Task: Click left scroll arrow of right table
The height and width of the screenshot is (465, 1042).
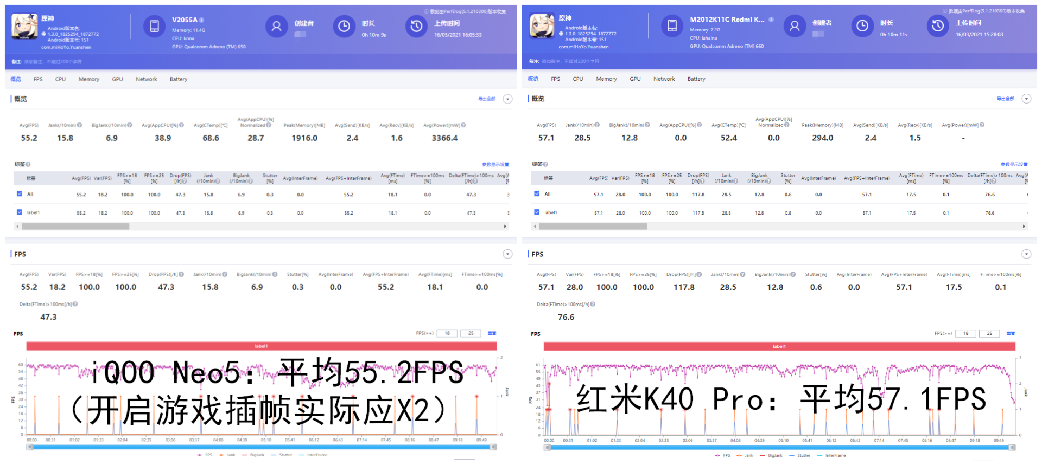Action: pyautogui.click(x=535, y=227)
